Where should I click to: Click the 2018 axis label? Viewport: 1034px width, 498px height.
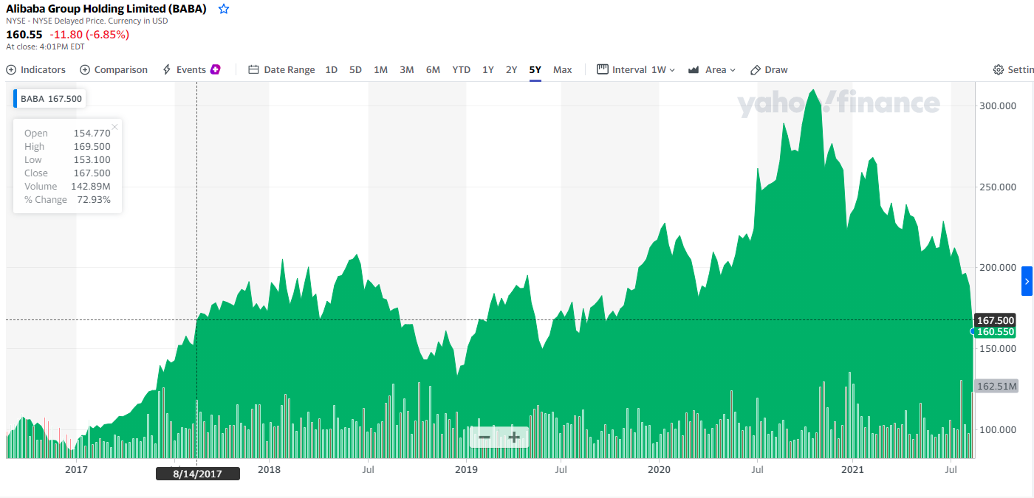[x=270, y=469]
